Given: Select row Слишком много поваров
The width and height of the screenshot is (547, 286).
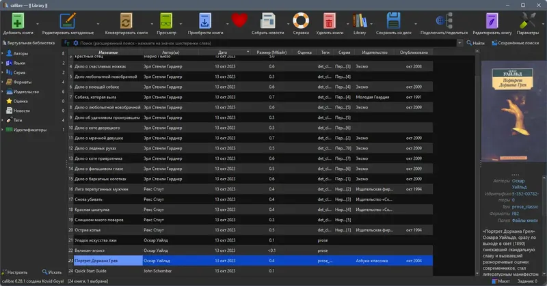Looking at the screenshot, I should click(250, 220).
